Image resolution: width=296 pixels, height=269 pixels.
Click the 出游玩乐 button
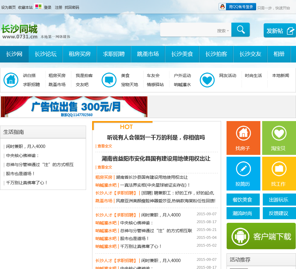point(279,200)
